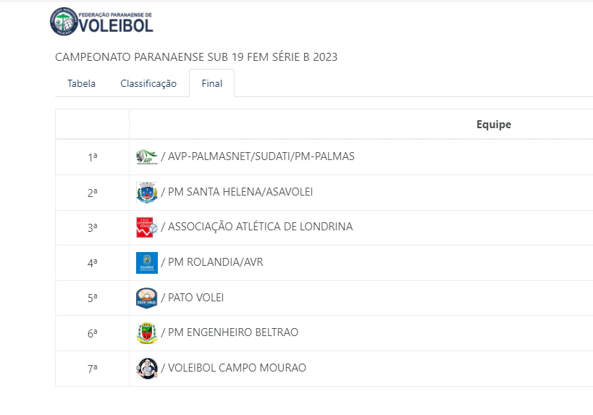
Task: Click the PM Engenheiro Beltrao crest
Action: [x=146, y=332]
